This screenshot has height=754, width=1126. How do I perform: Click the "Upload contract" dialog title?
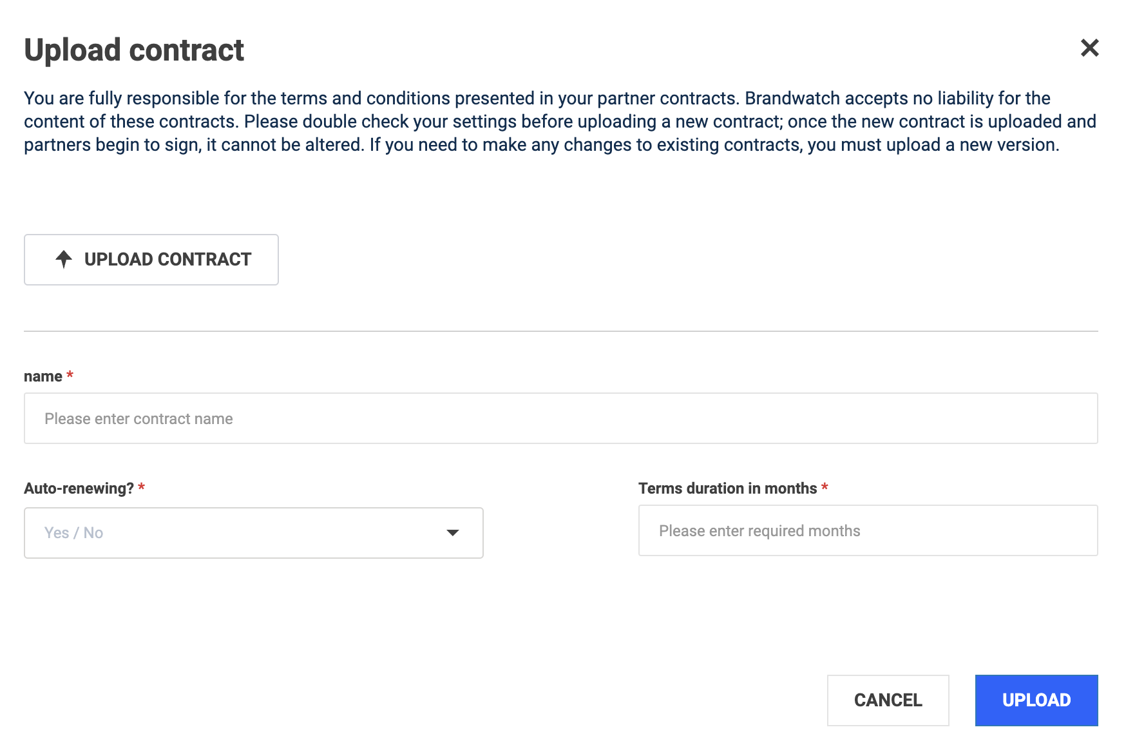[x=134, y=50]
